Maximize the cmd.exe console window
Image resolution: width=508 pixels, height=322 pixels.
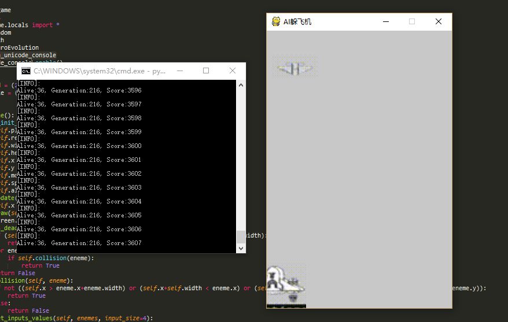coord(206,71)
